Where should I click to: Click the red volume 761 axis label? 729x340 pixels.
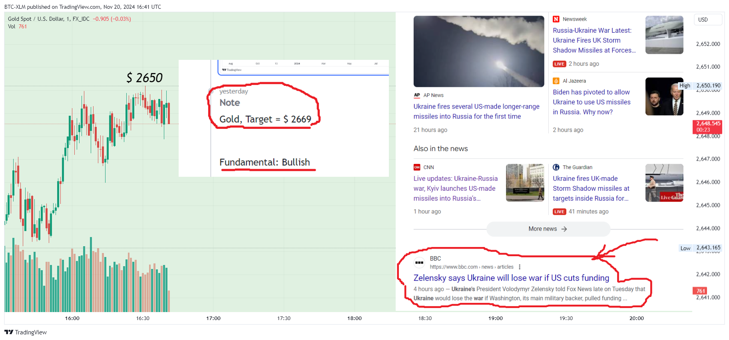tap(701, 291)
